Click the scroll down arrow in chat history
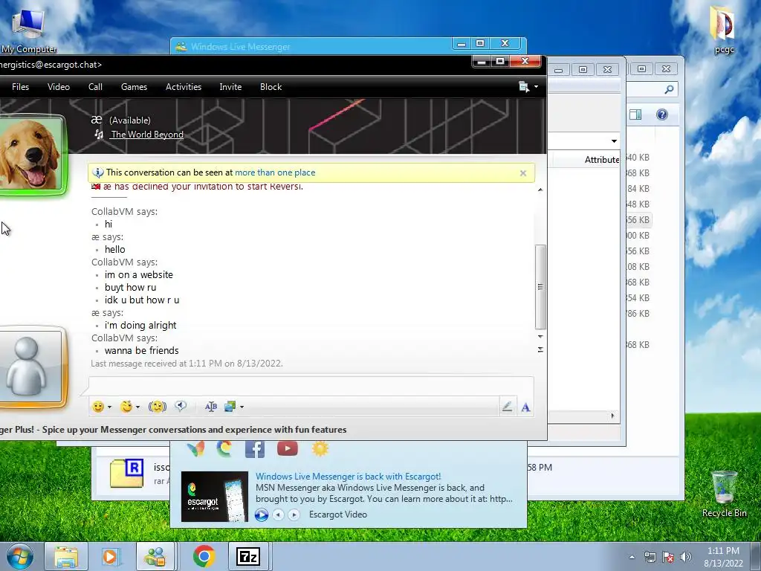Viewport: 761px width, 571px height. click(540, 337)
